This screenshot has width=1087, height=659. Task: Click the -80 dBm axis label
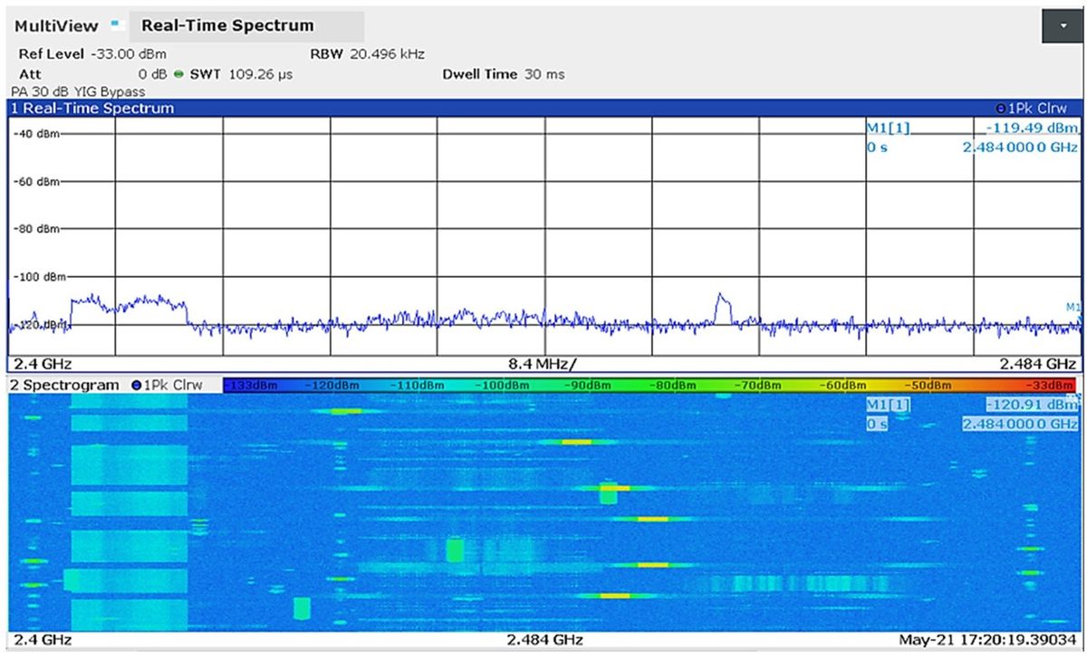tap(36, 229)
